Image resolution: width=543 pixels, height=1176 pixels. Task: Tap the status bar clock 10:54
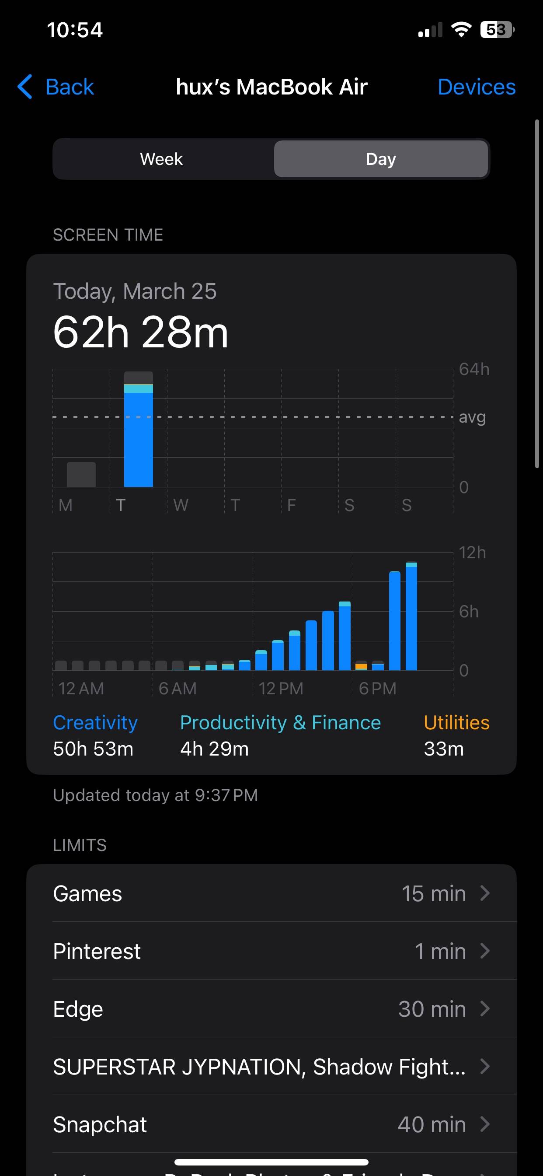coord(75,30)
